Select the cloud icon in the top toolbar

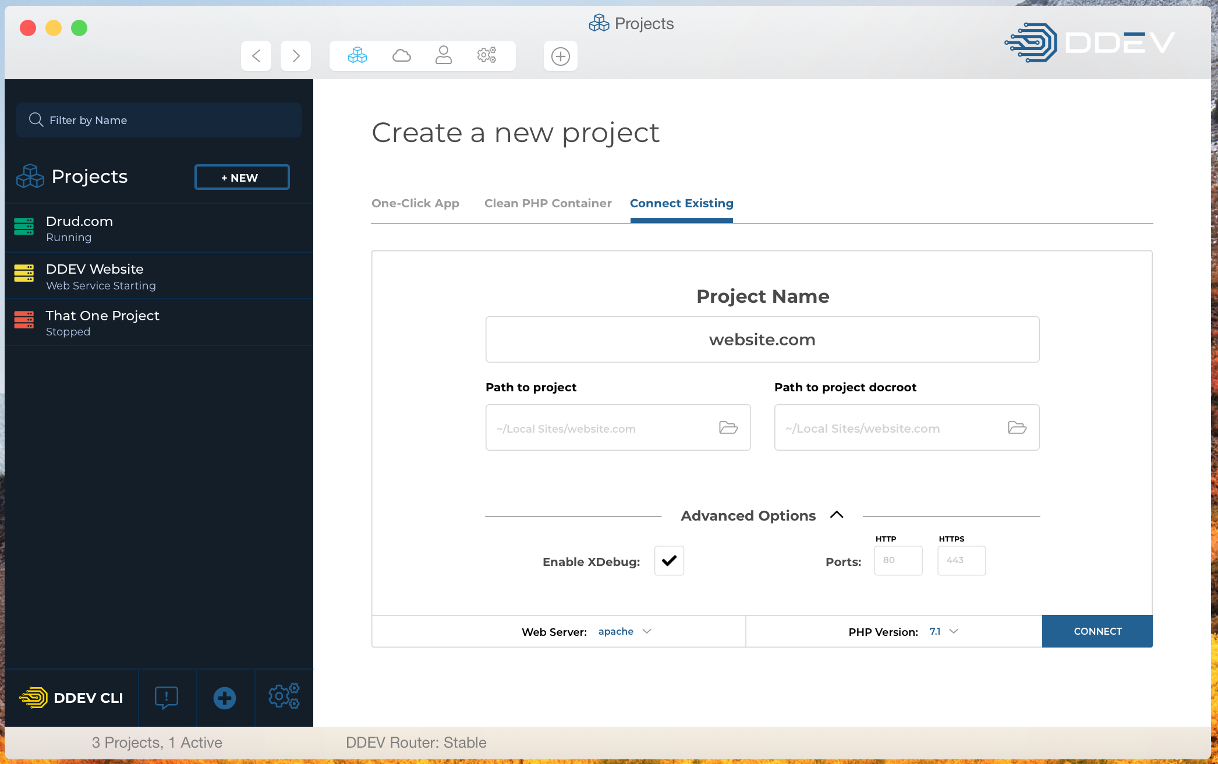click(401, 55)
